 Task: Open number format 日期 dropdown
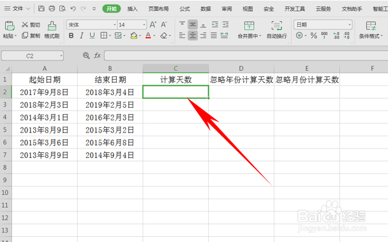point(350,25)
